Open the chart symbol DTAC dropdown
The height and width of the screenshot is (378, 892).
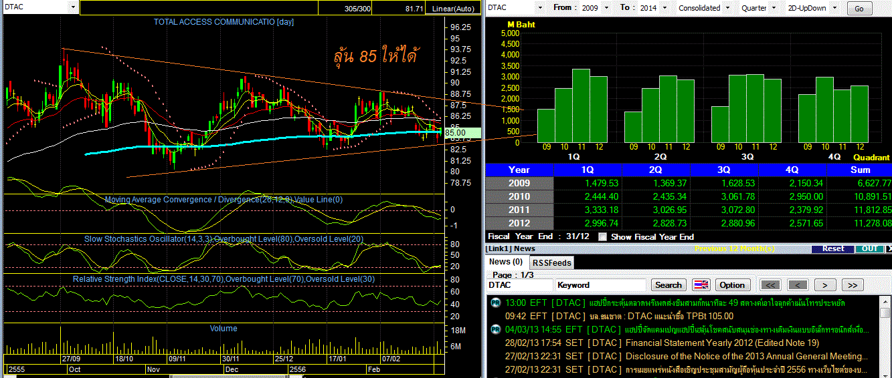click(x=72, y=7)
